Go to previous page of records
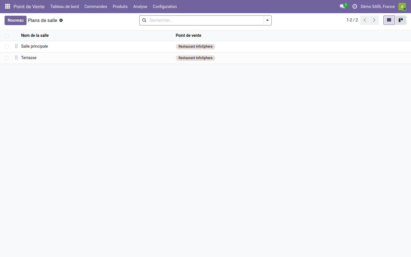Image resolution: width=411 pixels, height=257 pixels. click(x=365, y=20)
